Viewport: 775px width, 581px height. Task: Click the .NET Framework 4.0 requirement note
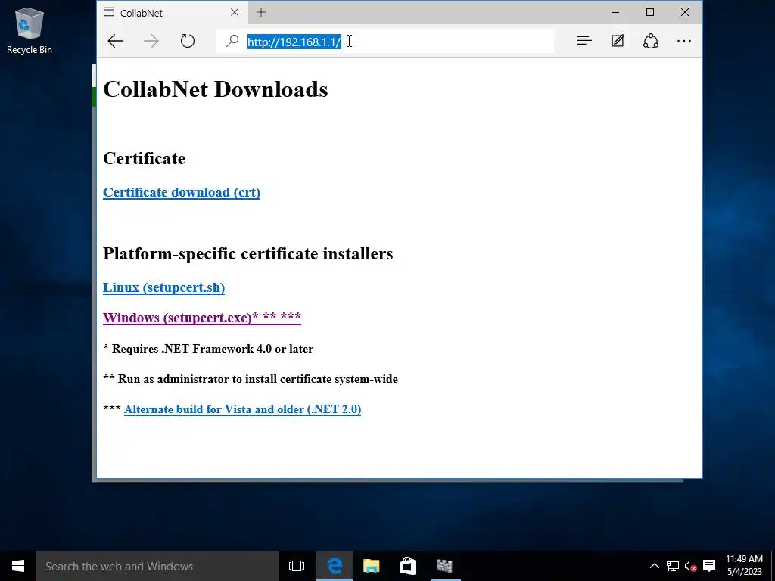[x=208, y=349]
